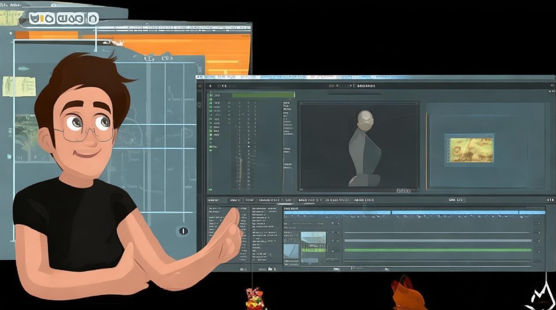
Task: Click the round dark button beside the character's arm
Action: tap(183, 231)
